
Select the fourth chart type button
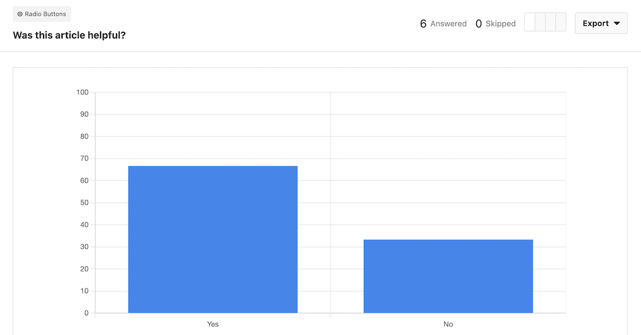[561, 22]
